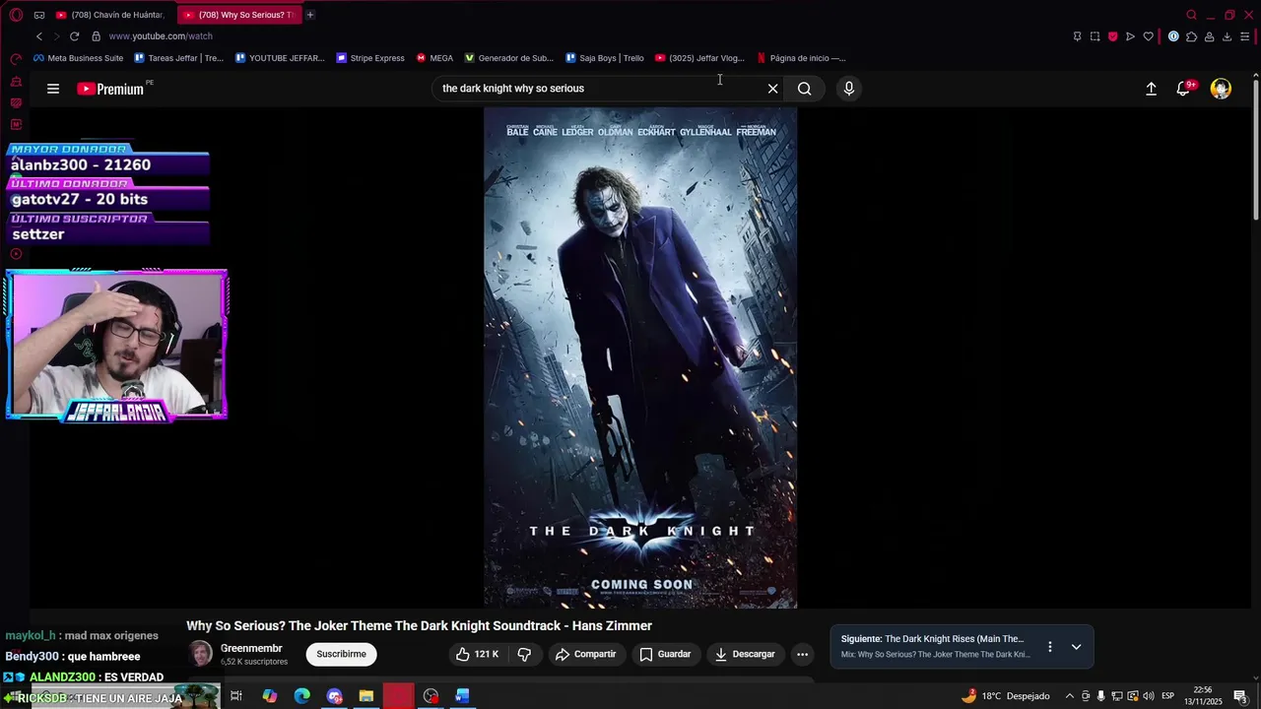Toggle Opera ad blocker shield

1113,36
